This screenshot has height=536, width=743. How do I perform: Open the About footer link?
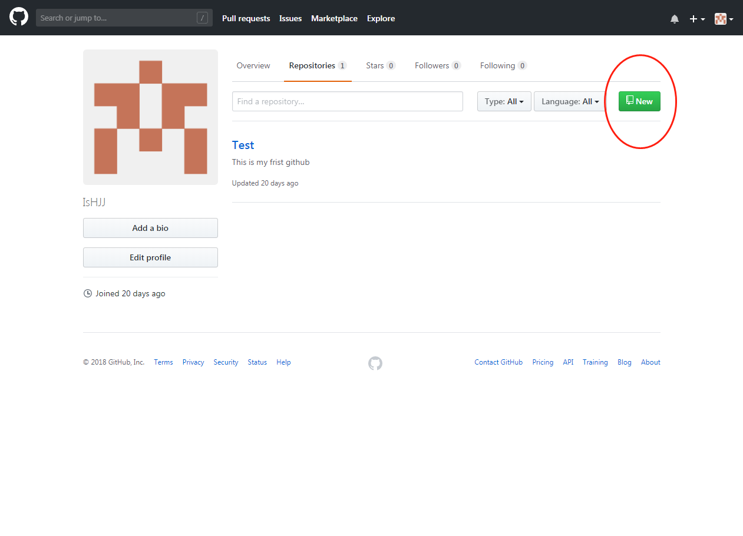pyautogui.click(x=650, y=362)
